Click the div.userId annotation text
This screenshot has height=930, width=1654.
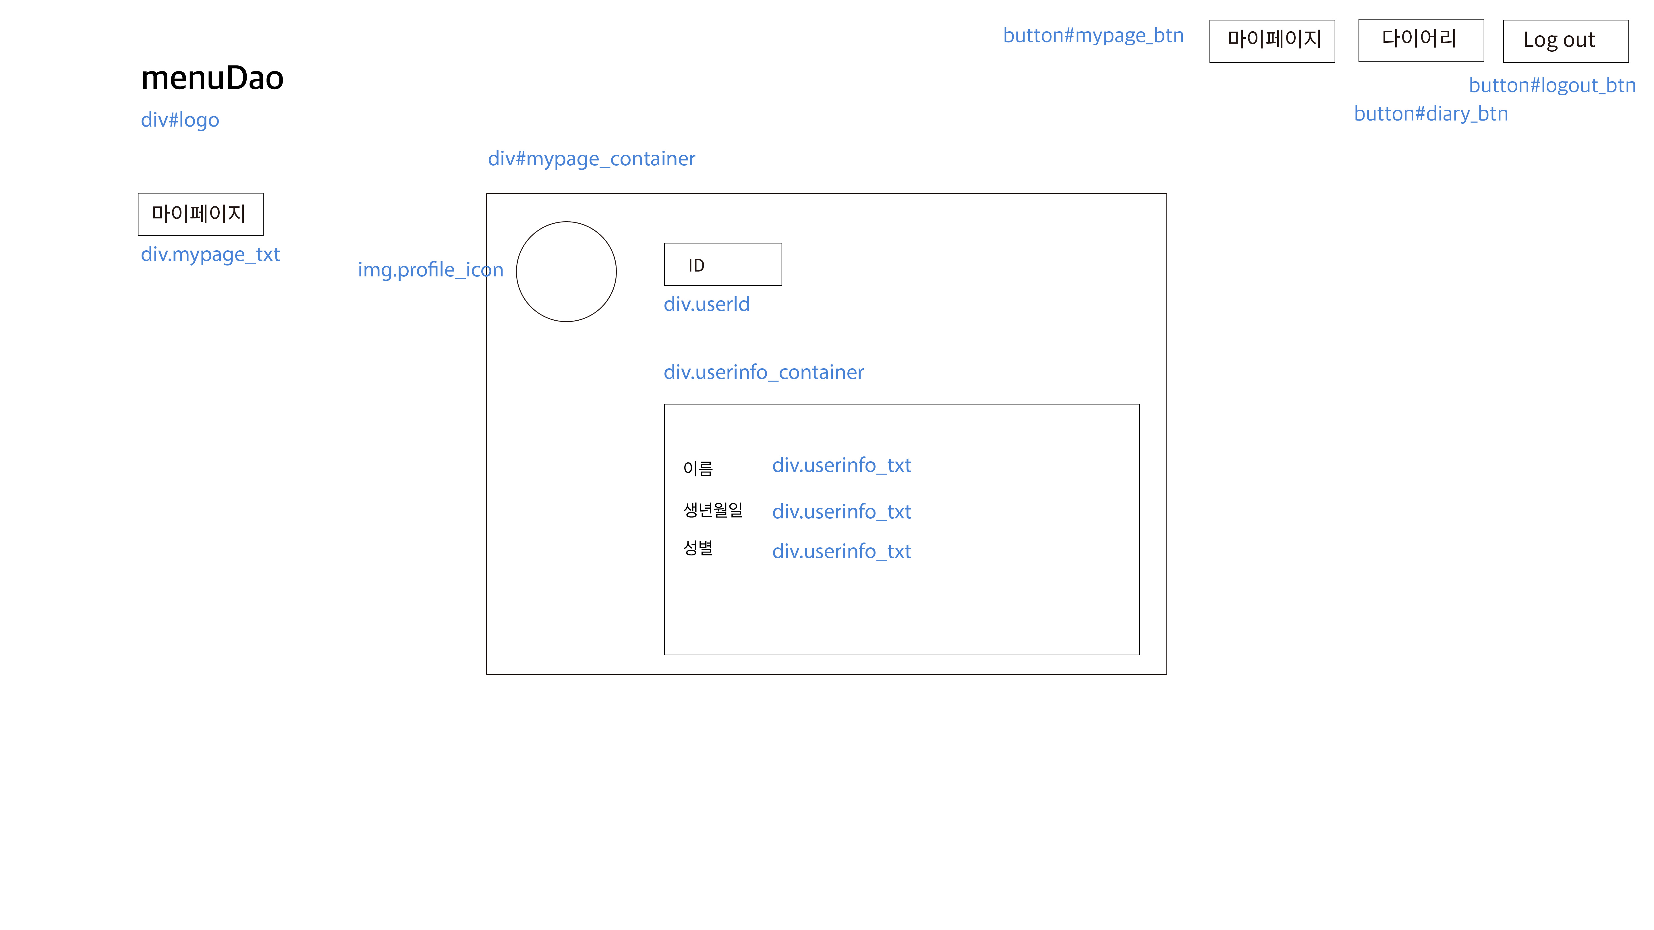tap(706, 304)
